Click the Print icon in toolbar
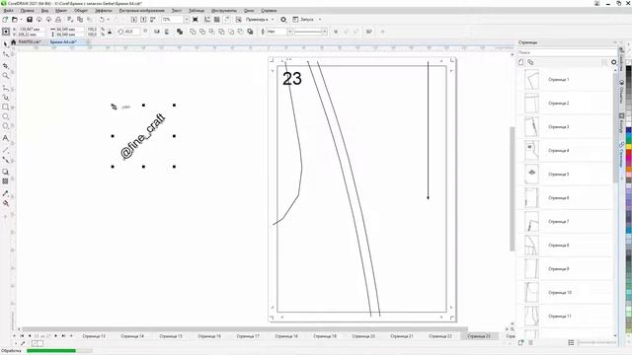The height and width of the screenshot is (355, 632). (58, 20)
